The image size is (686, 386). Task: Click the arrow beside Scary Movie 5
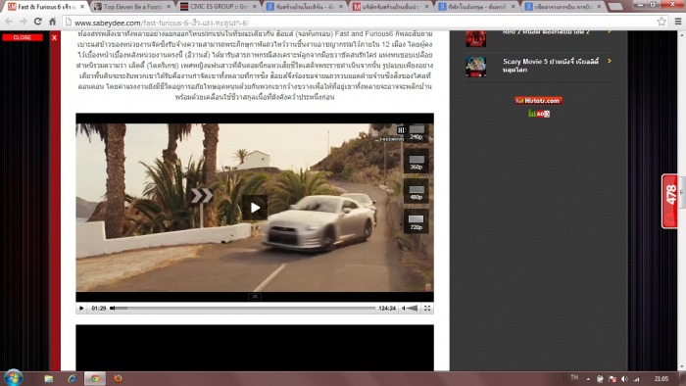pyautogui.click(x=609, y=61)
